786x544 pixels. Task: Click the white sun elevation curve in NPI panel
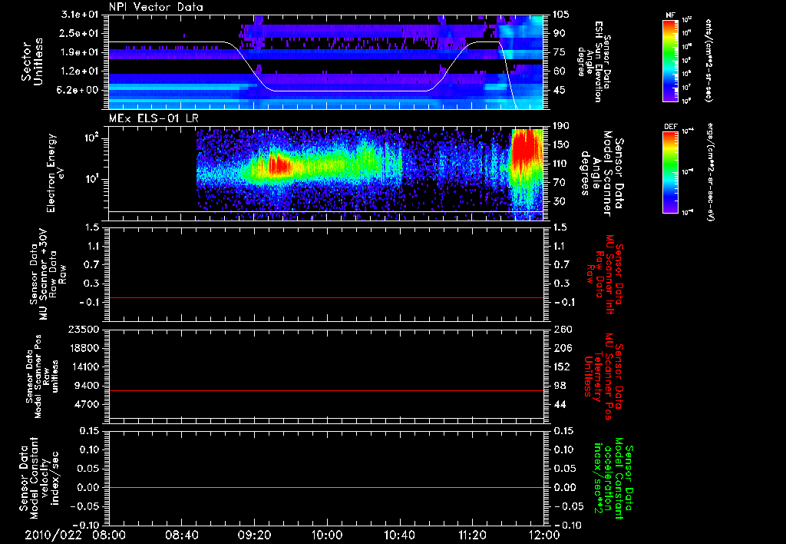pyautogui.click(x=351, y=91)
